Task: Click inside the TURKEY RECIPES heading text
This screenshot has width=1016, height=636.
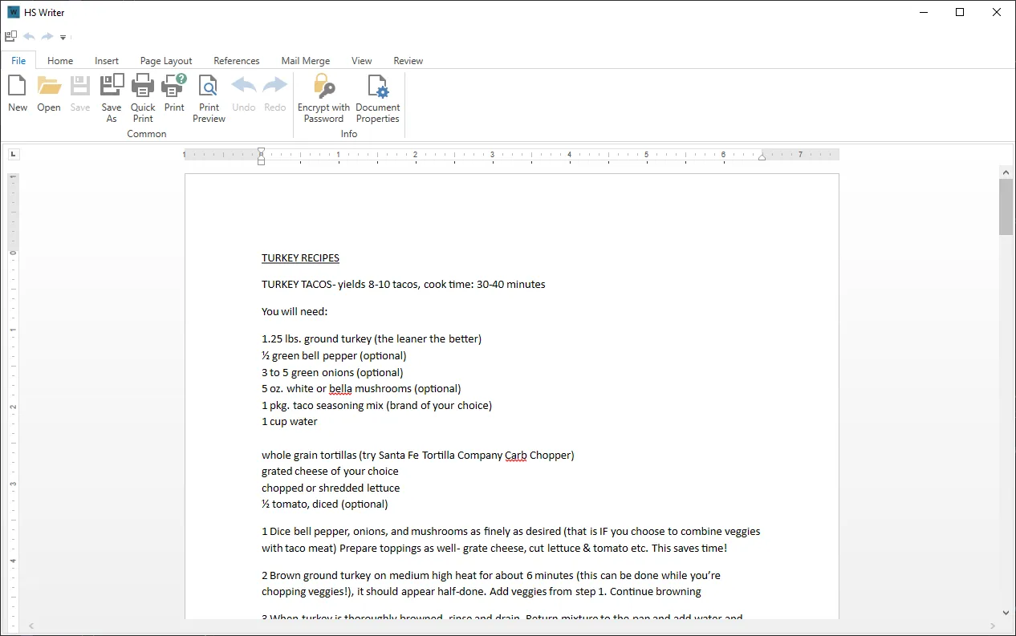Action: (300, 257)
